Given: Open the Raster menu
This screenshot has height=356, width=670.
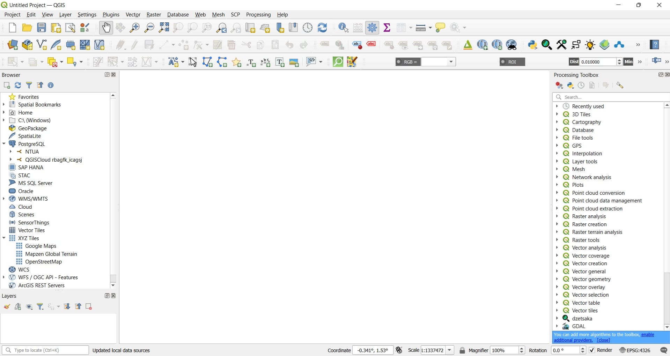Looking at the screenshot, I should [x=154, y=15].
